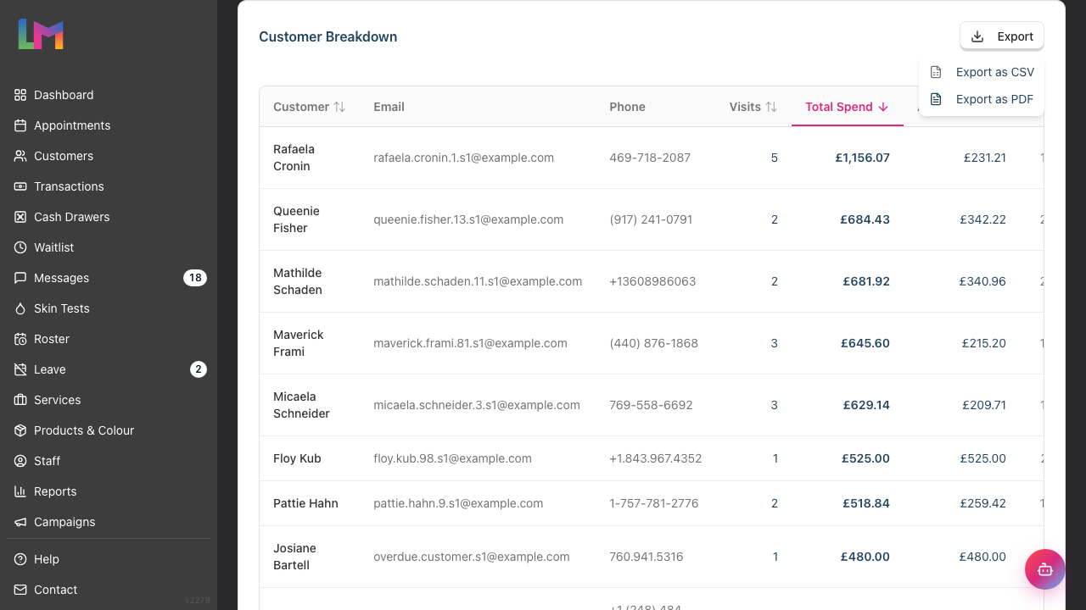This screenshot has width=1086, height=610.
Task: Select customer name Josiane Bartell
Action: click(294, 557)
